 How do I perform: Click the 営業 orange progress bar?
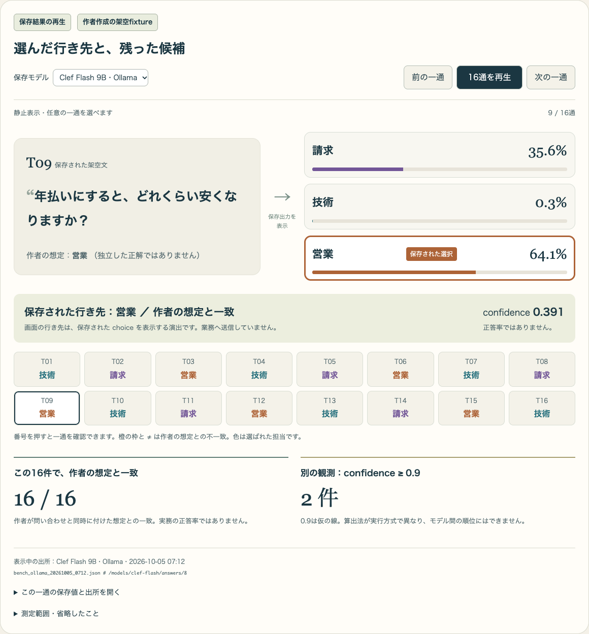tap(440, 272)
